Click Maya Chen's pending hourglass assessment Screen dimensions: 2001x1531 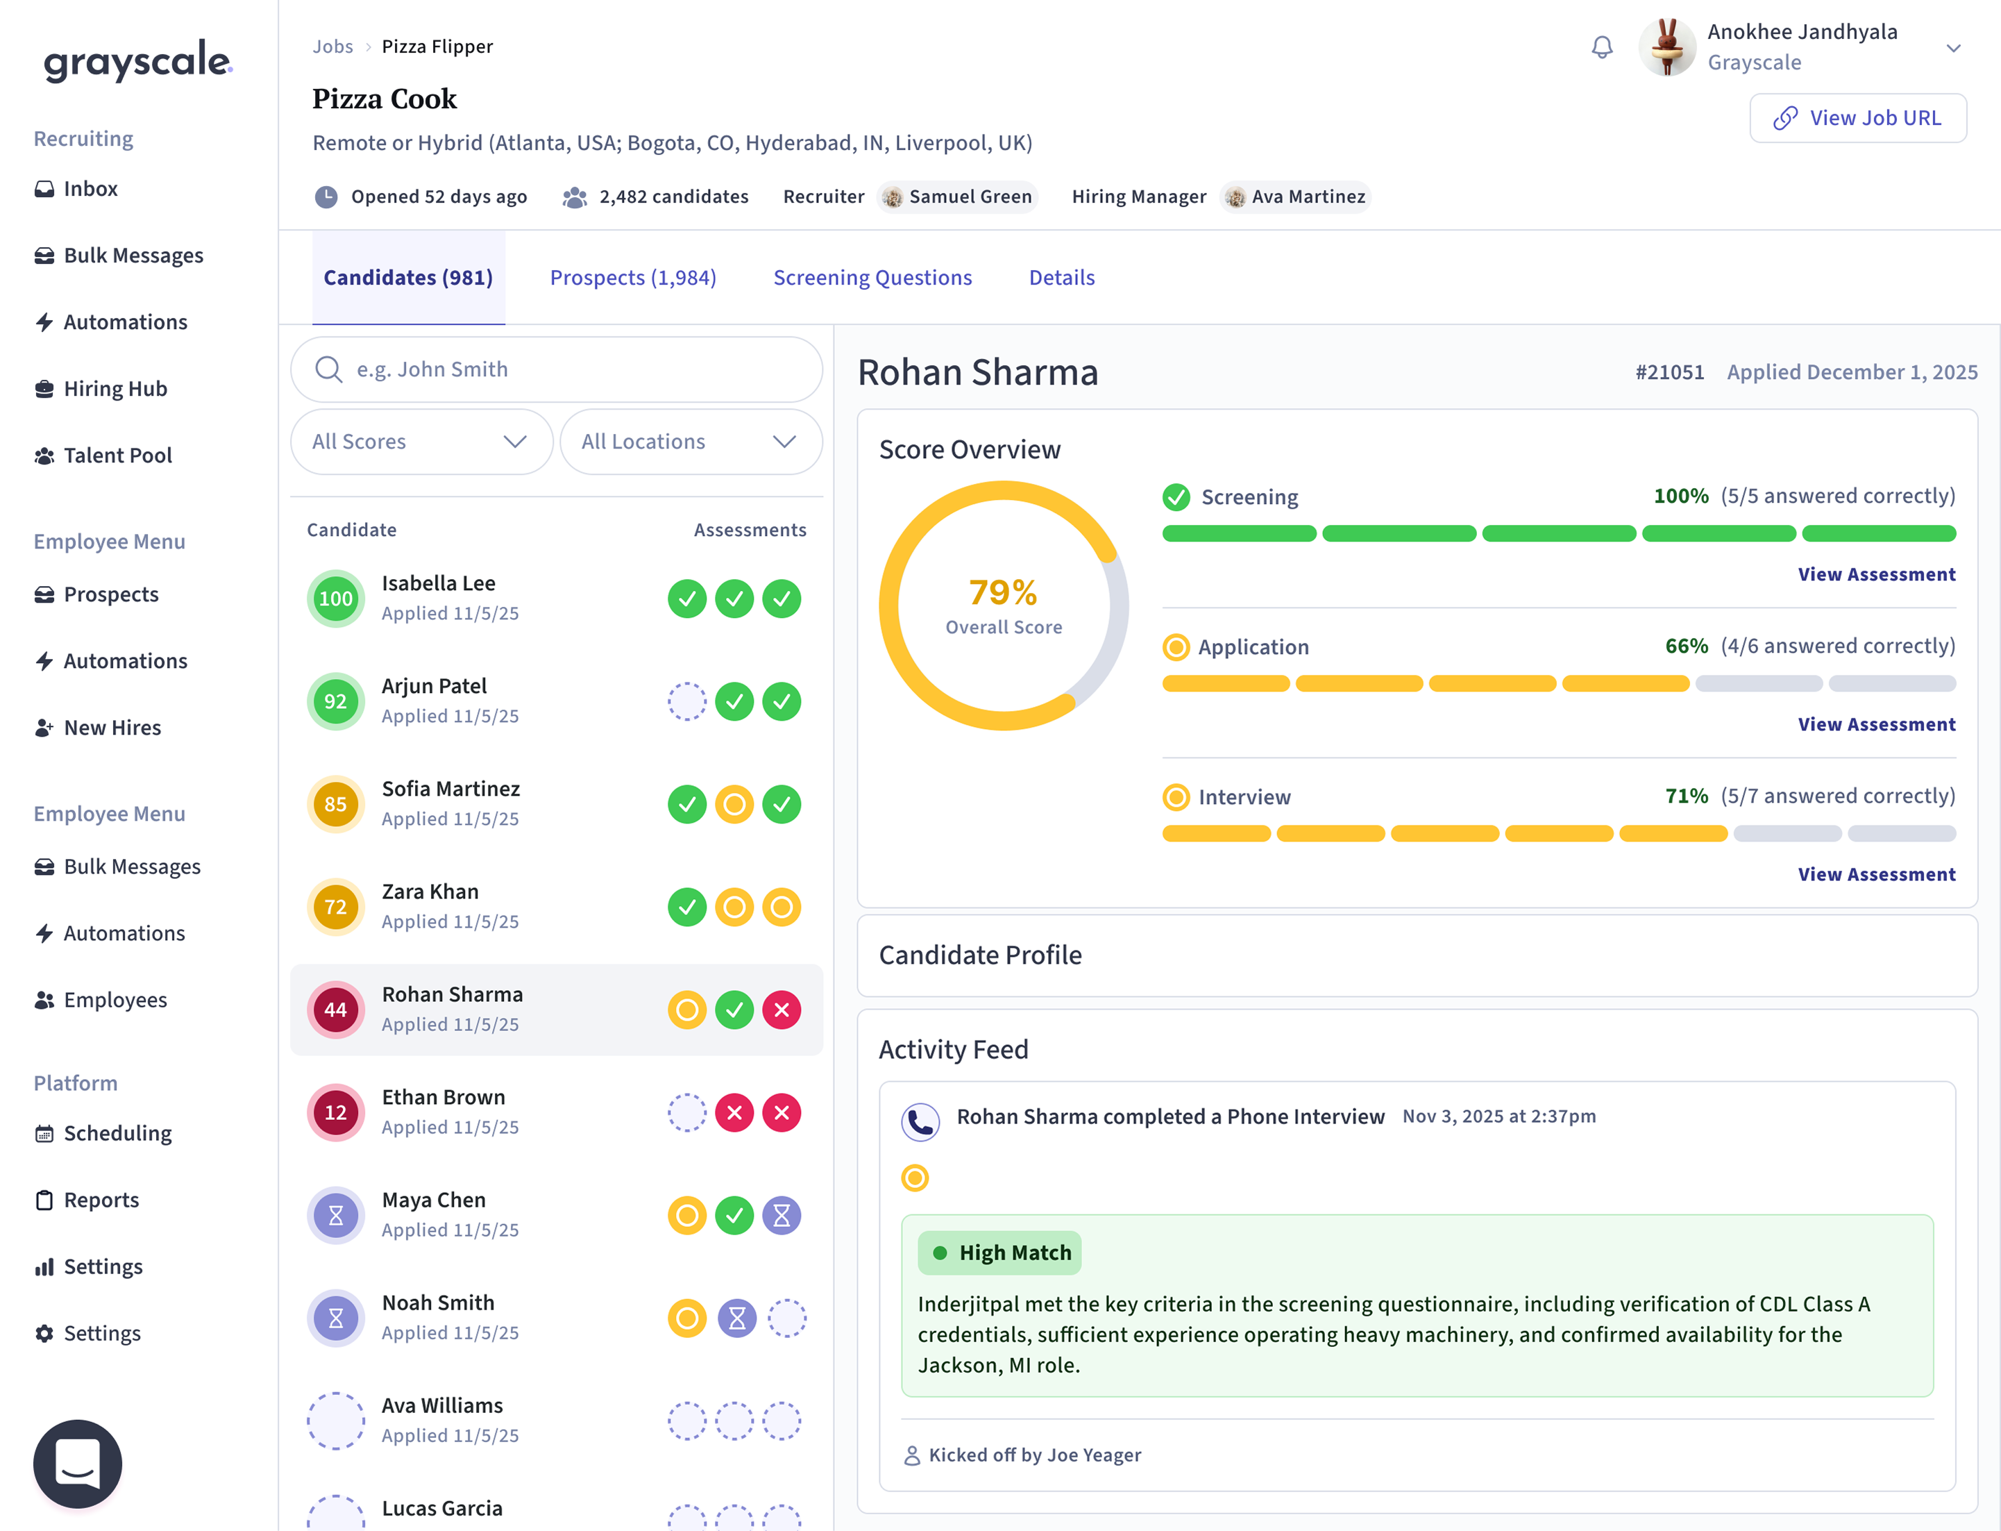click(x=782, y=1215)
